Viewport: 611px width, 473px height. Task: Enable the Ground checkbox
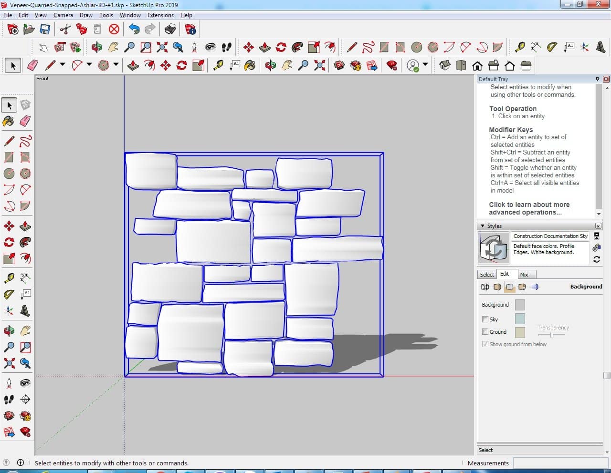pos(485,332)
